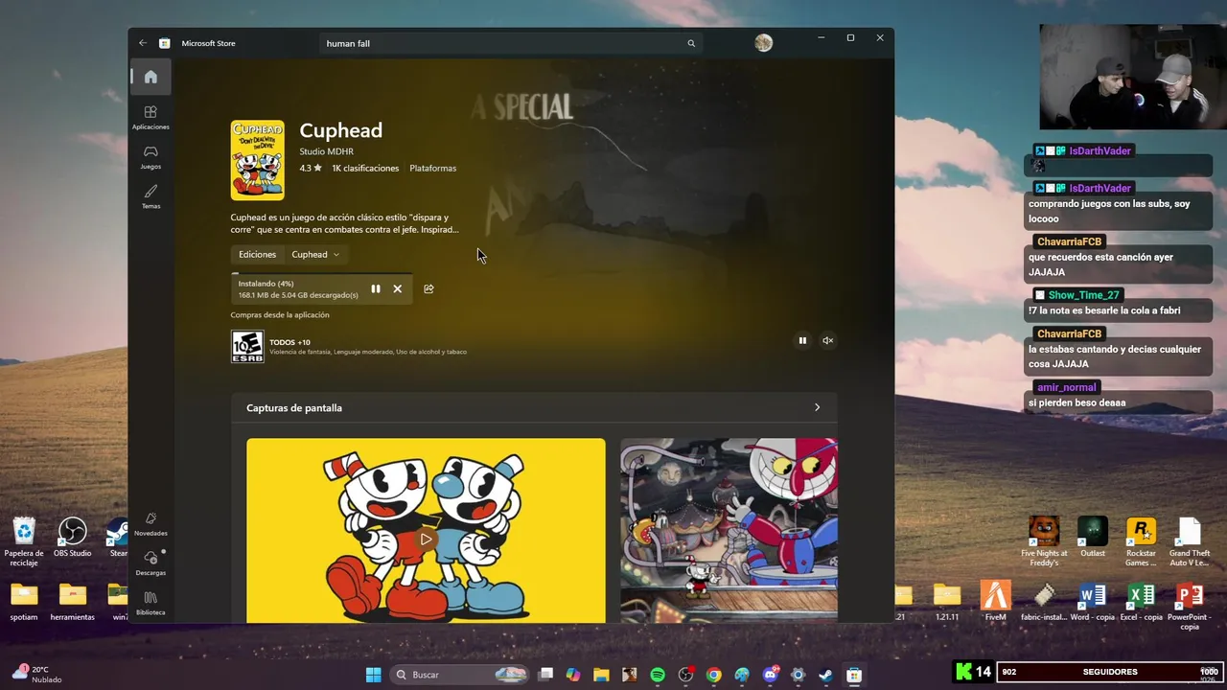Screen dimensions: 1227x690
Task: Click the Cuphead box art thumbnail
Action: [257, 160]
